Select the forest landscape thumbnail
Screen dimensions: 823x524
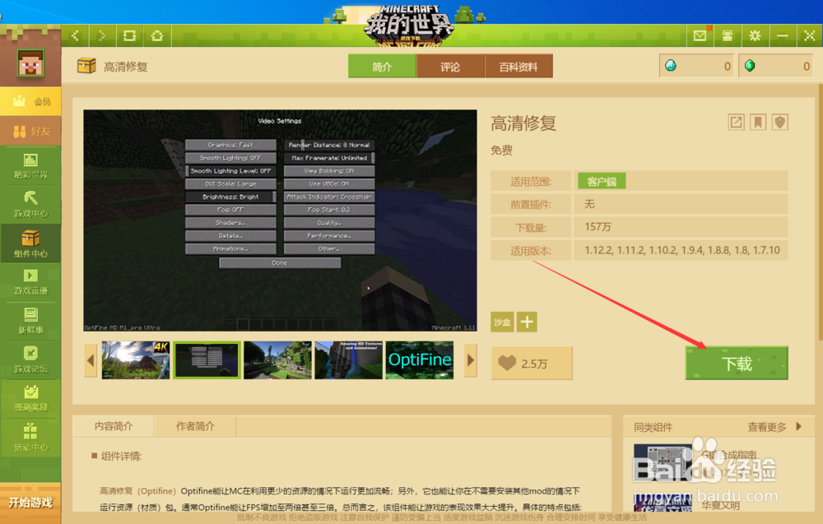(x=277, y=359)
